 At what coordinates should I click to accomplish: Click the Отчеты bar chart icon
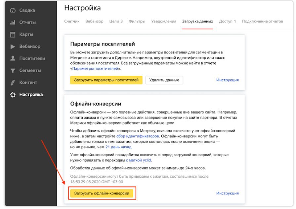point(13,22)
